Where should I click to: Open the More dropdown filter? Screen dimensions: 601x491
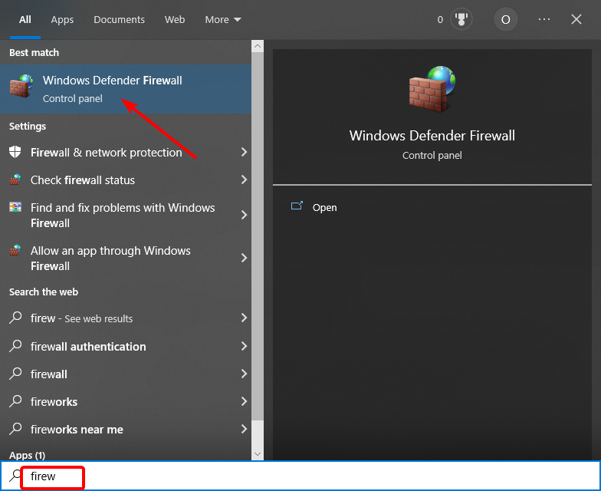click(x=222, y=20)
